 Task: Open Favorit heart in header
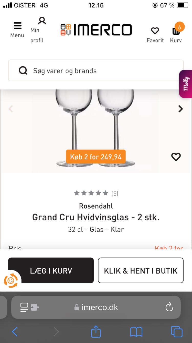[155, 31]
